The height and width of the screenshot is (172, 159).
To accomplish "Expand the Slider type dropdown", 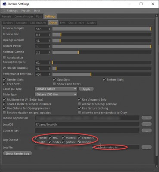I will coord(56,95).
